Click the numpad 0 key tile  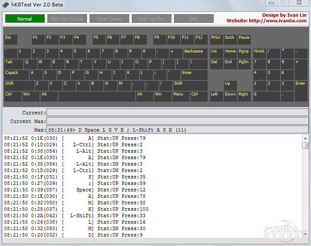(x=266, y=96)
